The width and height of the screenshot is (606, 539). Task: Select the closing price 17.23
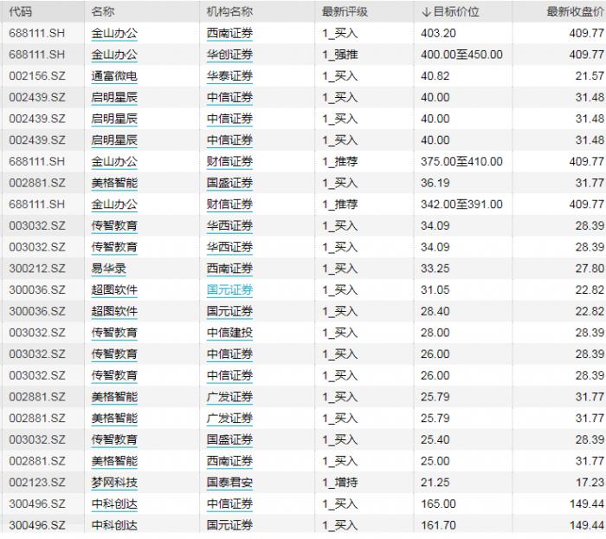[x=590, y=483]
